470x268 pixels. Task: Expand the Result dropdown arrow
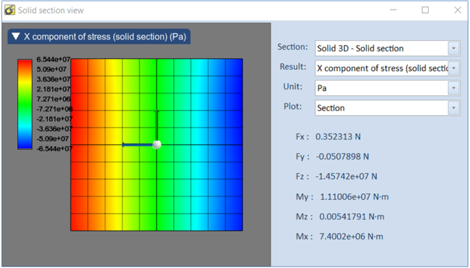click(x=453, y=68)
